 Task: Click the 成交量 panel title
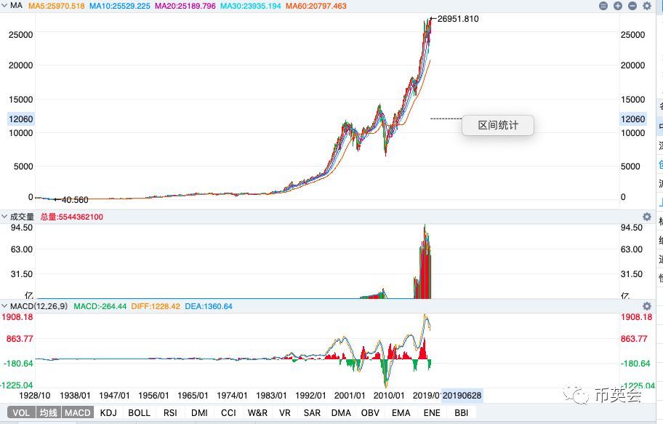click(x=22, y=217)
